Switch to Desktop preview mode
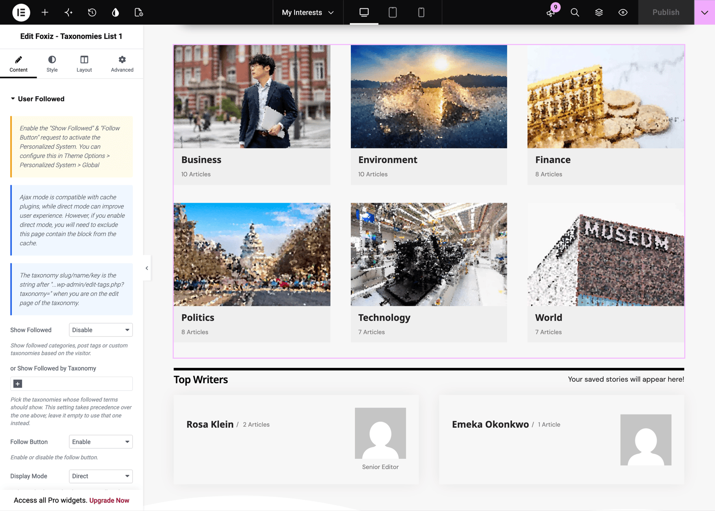The width and height of the screenshot is (715, 511). pos(364,13)
